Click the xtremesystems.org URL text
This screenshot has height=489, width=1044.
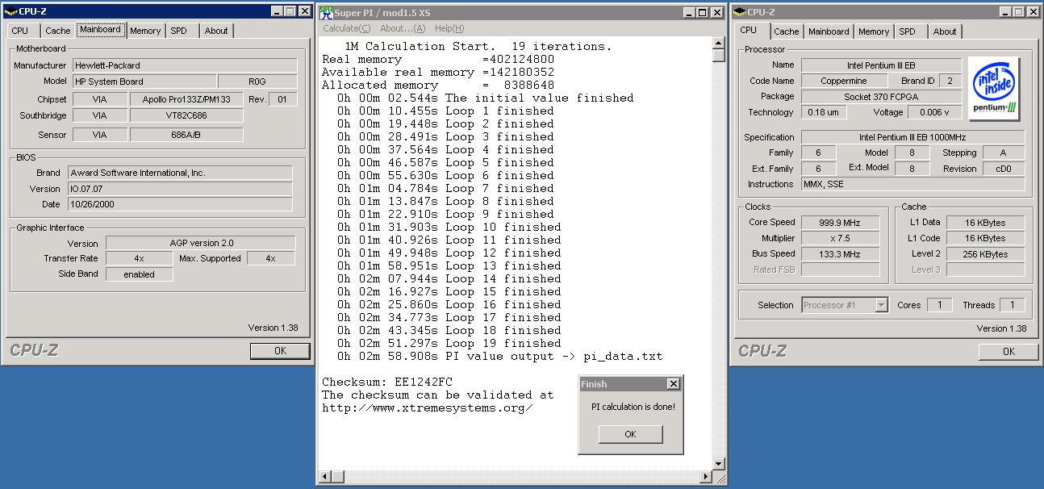427,407
